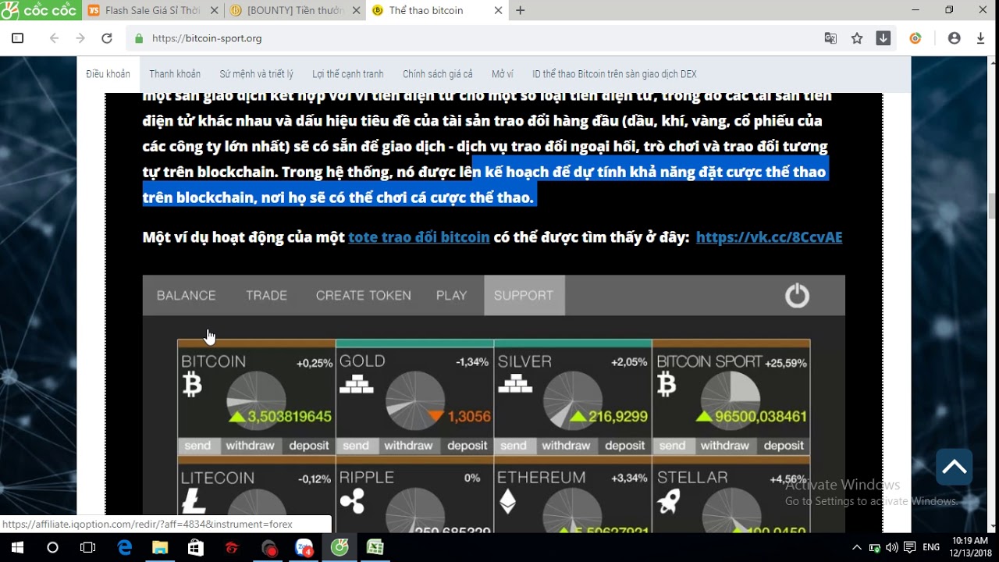Follow the tote trao đổi bitcoin link
Screen dimensions: 999x562
pos(419,237)
